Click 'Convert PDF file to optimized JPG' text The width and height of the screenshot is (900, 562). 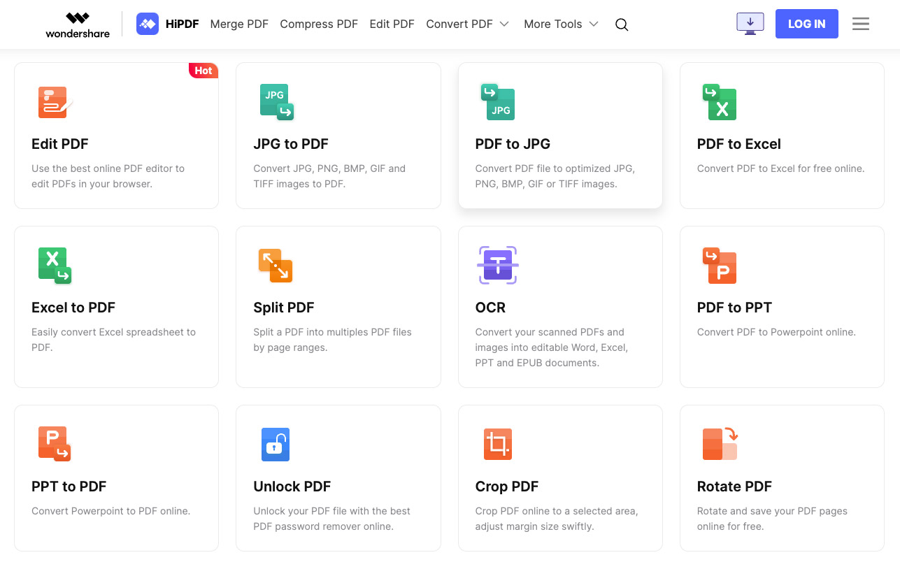555,176
